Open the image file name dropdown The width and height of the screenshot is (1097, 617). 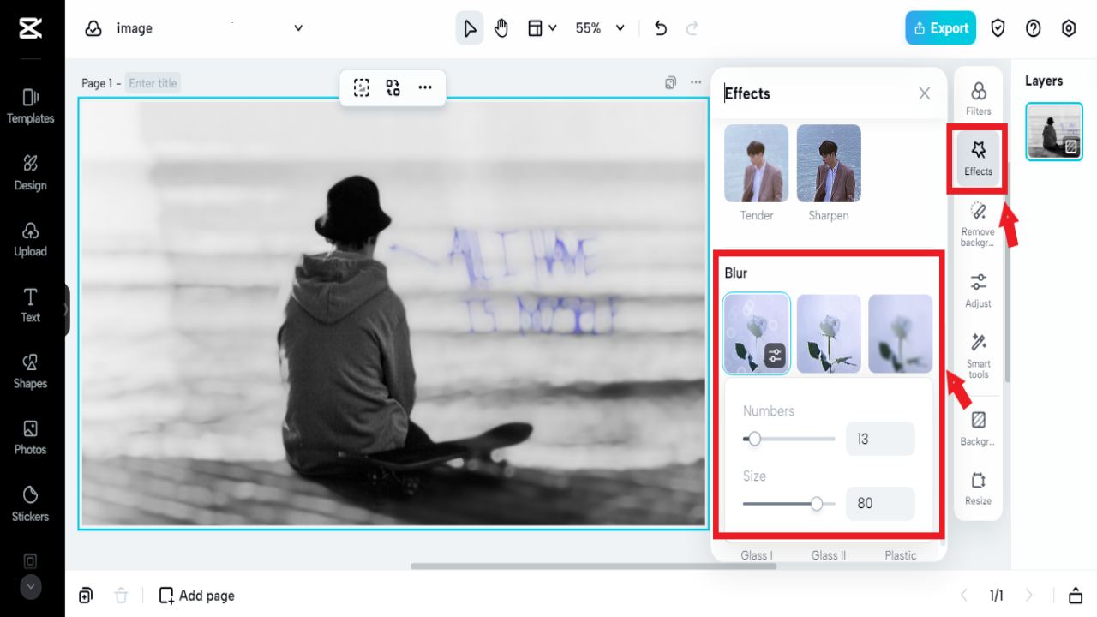pyautogui.click(x=297, y=27)
